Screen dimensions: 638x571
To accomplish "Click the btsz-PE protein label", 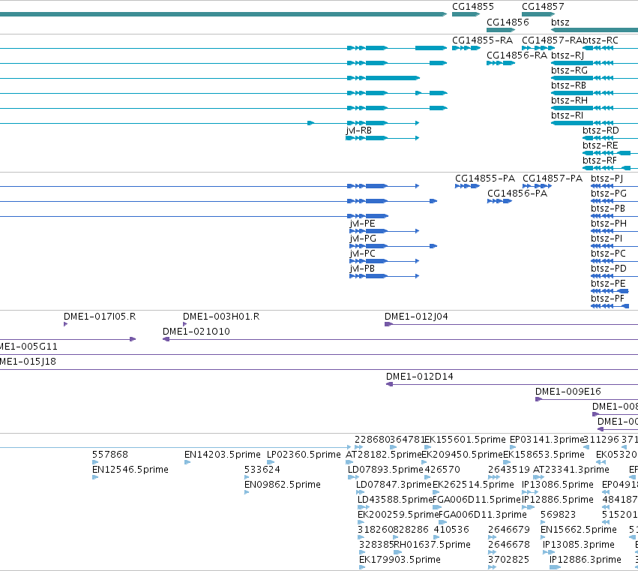I will (x=608, y=284).
